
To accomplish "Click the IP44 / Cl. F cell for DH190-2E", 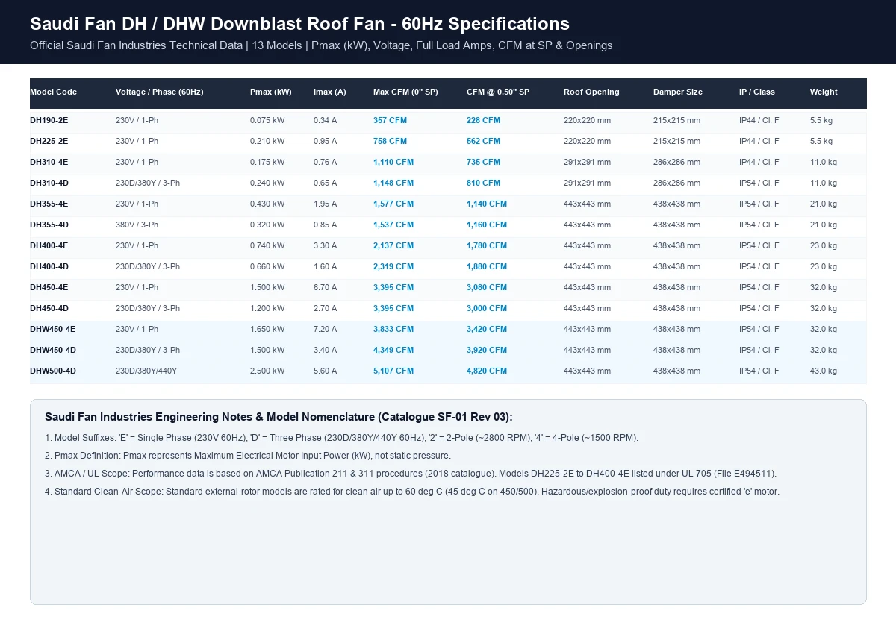I will 759,120.
